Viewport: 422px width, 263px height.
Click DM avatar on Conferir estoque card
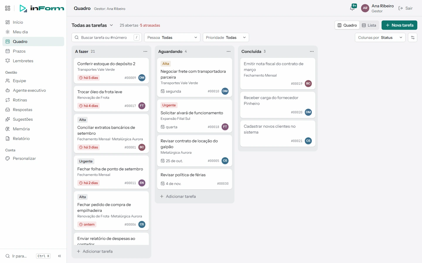point(142,78)
